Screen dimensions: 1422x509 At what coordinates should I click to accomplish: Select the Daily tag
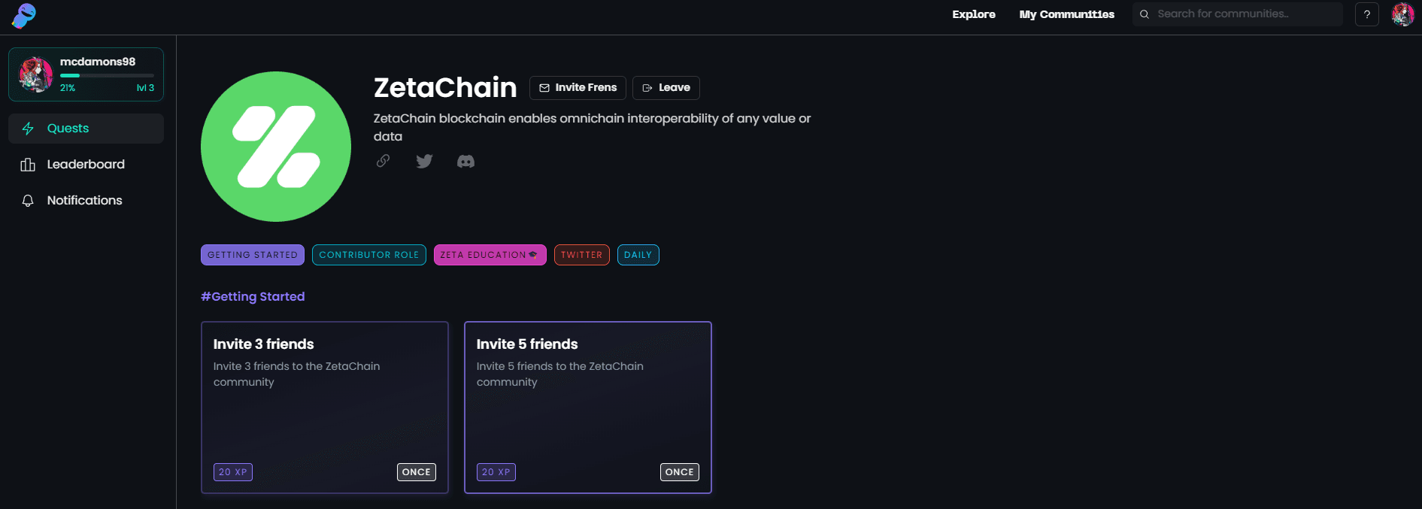tap(638, 255)
